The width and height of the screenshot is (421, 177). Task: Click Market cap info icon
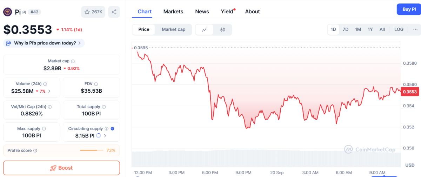tap(73, 61)
